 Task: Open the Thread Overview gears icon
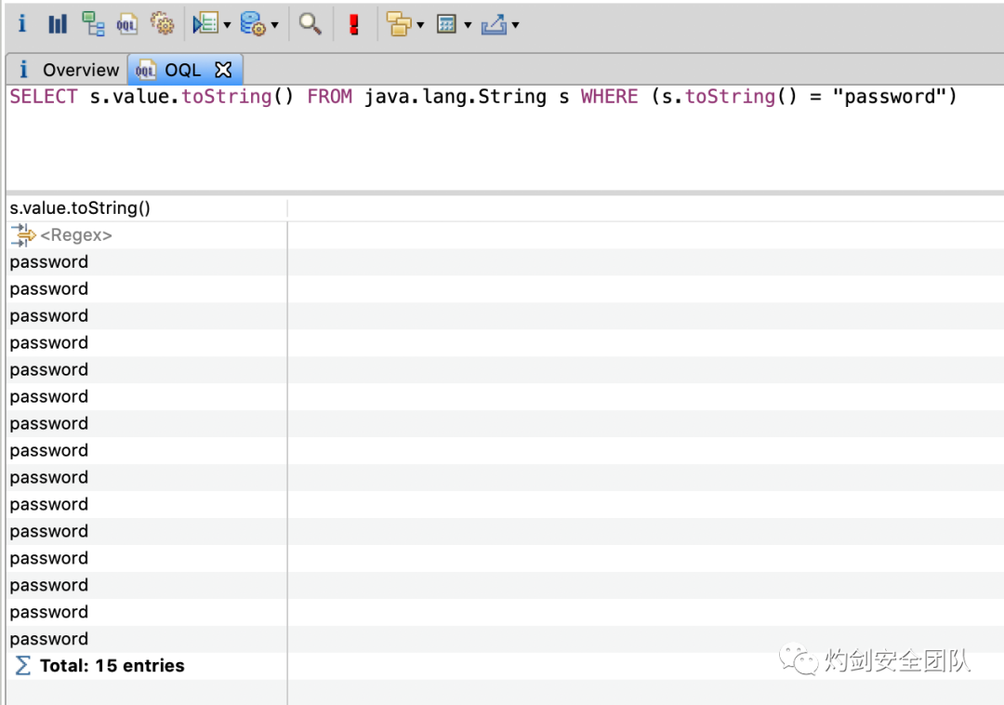162,24
